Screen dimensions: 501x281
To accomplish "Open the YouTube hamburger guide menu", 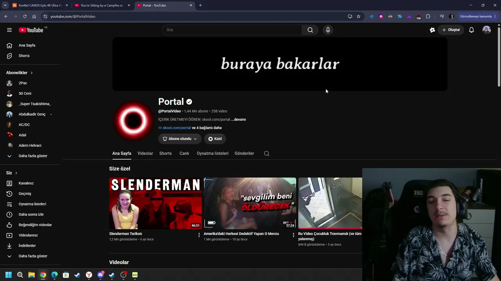I will point(9,30).
